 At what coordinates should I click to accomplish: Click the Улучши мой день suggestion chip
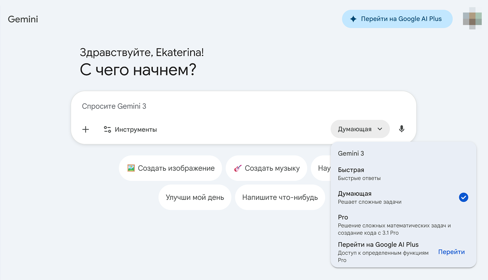pyautogui.click(x=195, y=197)
